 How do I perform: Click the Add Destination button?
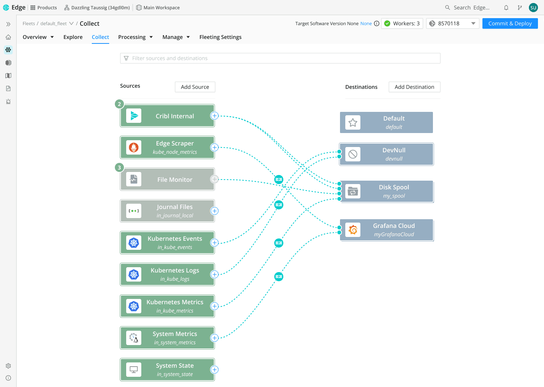414,87
